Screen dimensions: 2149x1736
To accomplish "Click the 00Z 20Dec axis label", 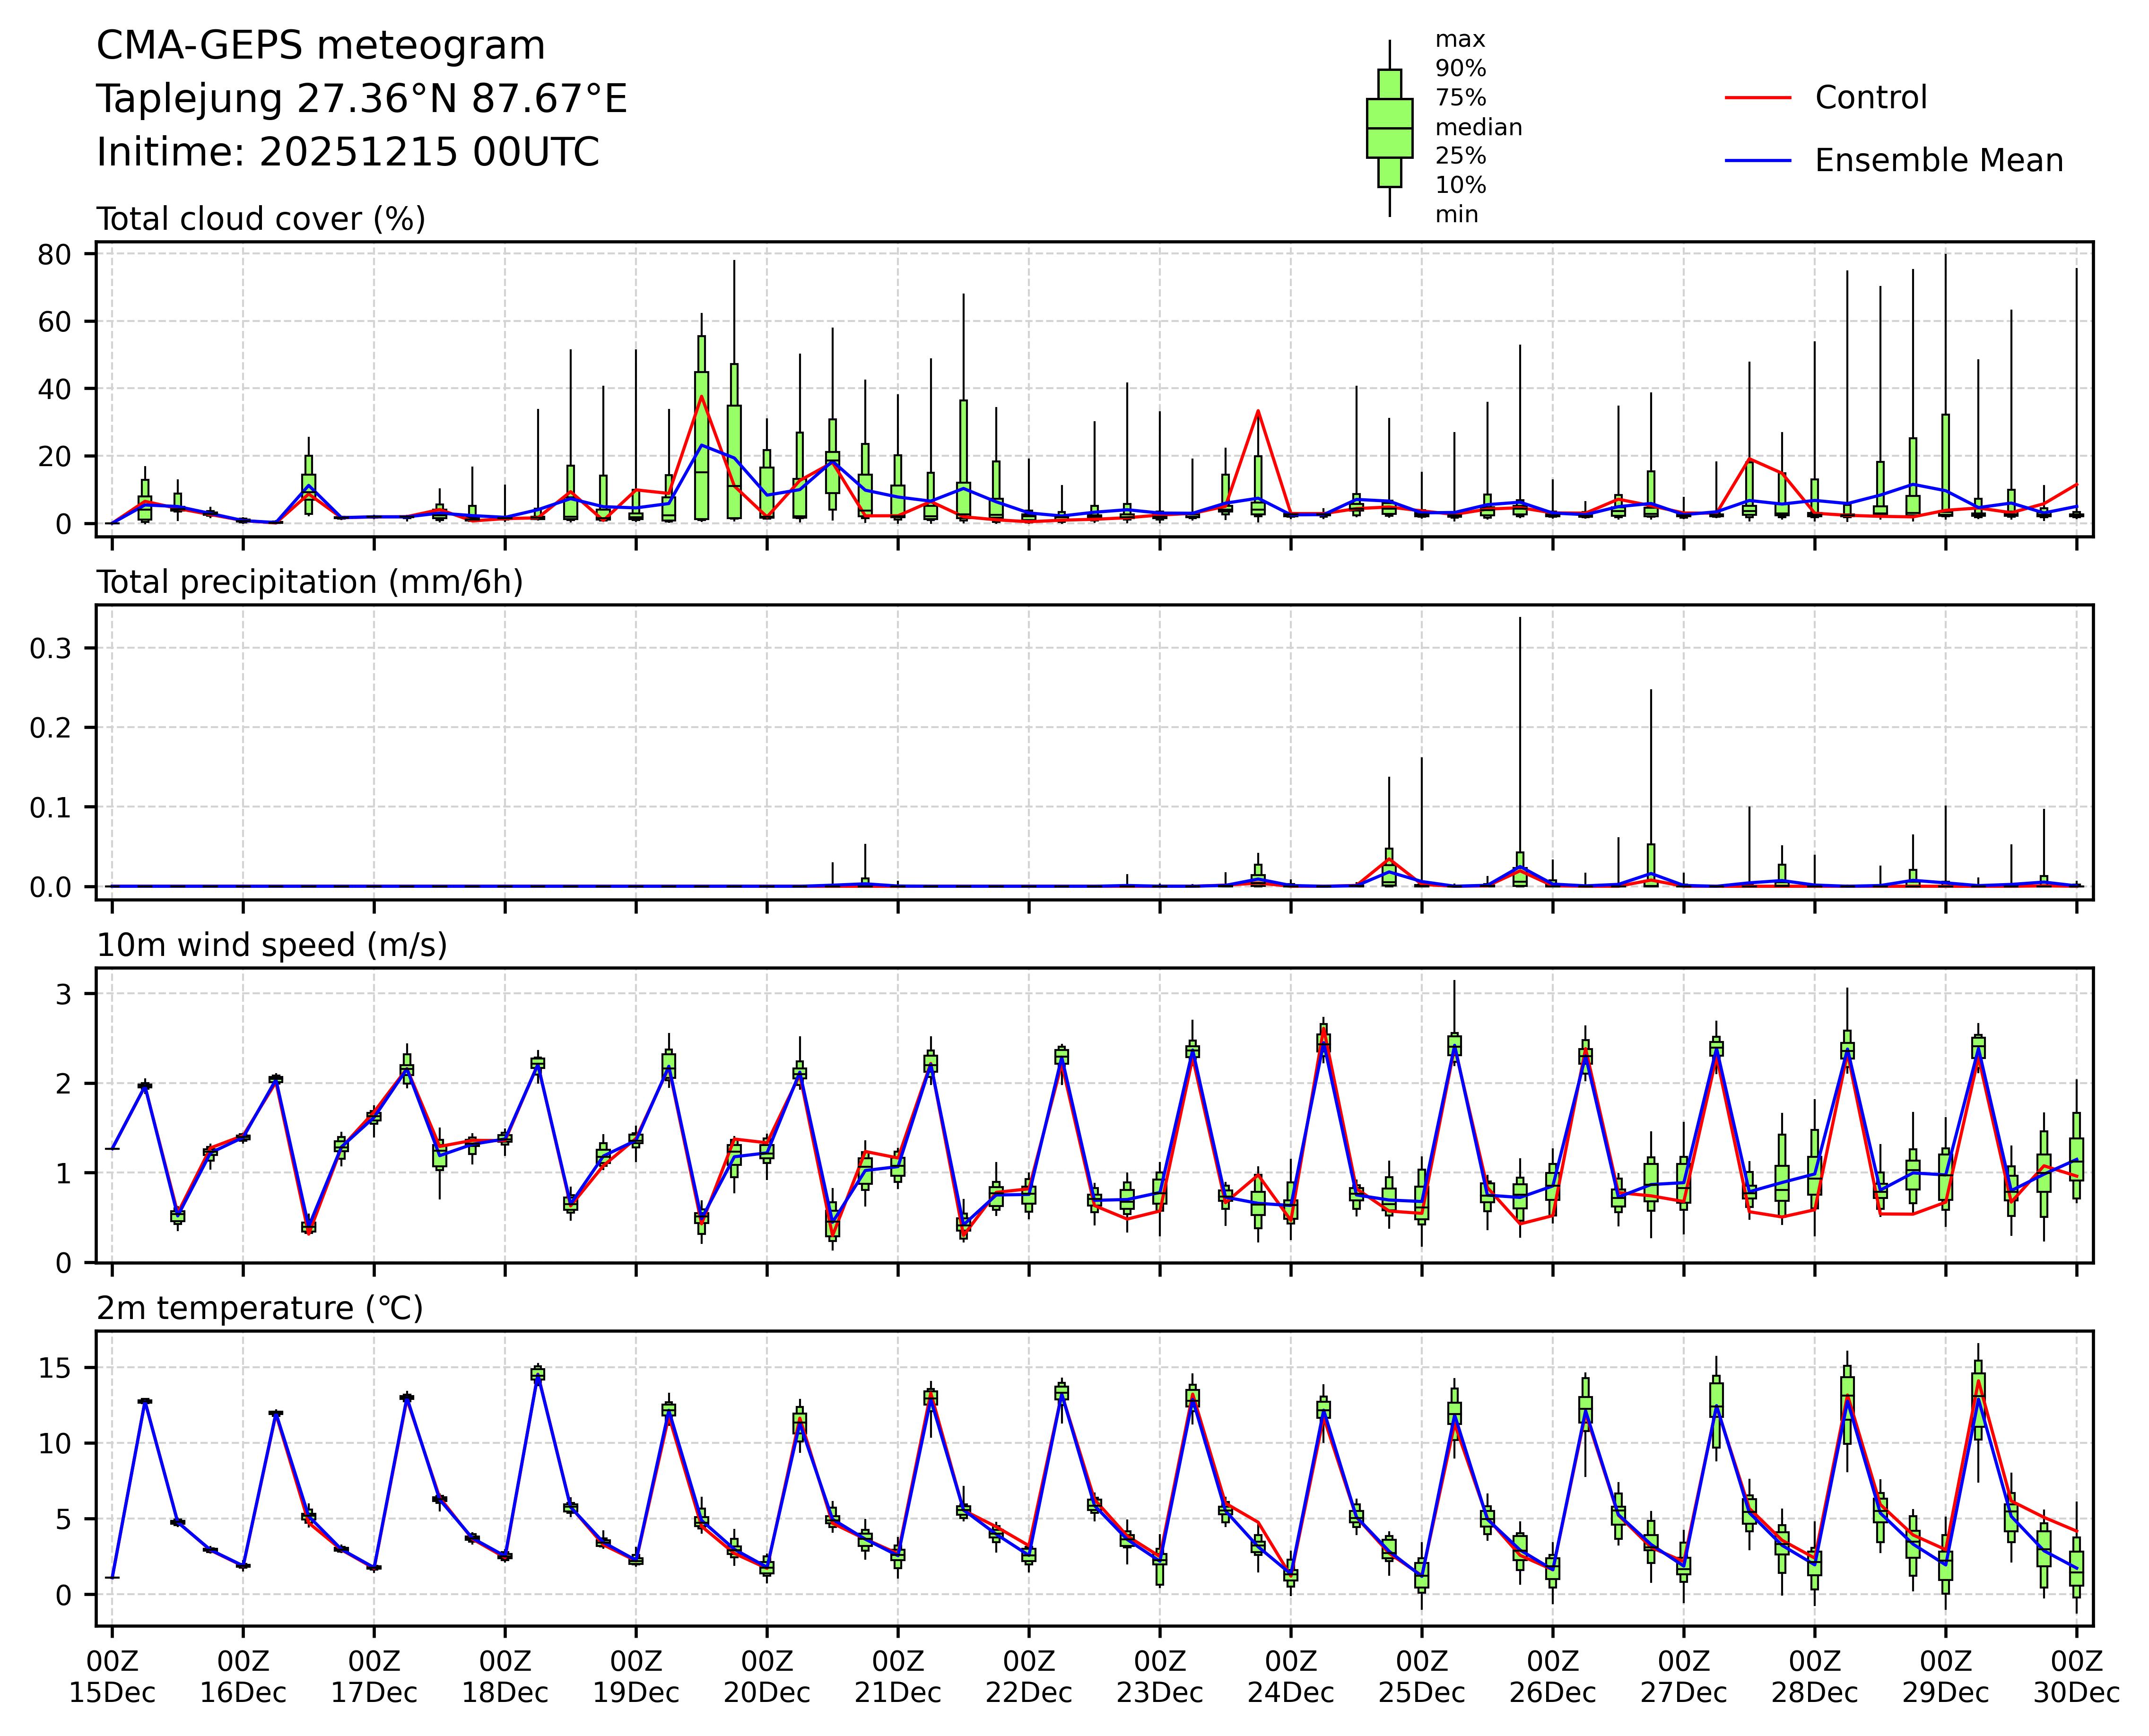I will pos(766,1677).
